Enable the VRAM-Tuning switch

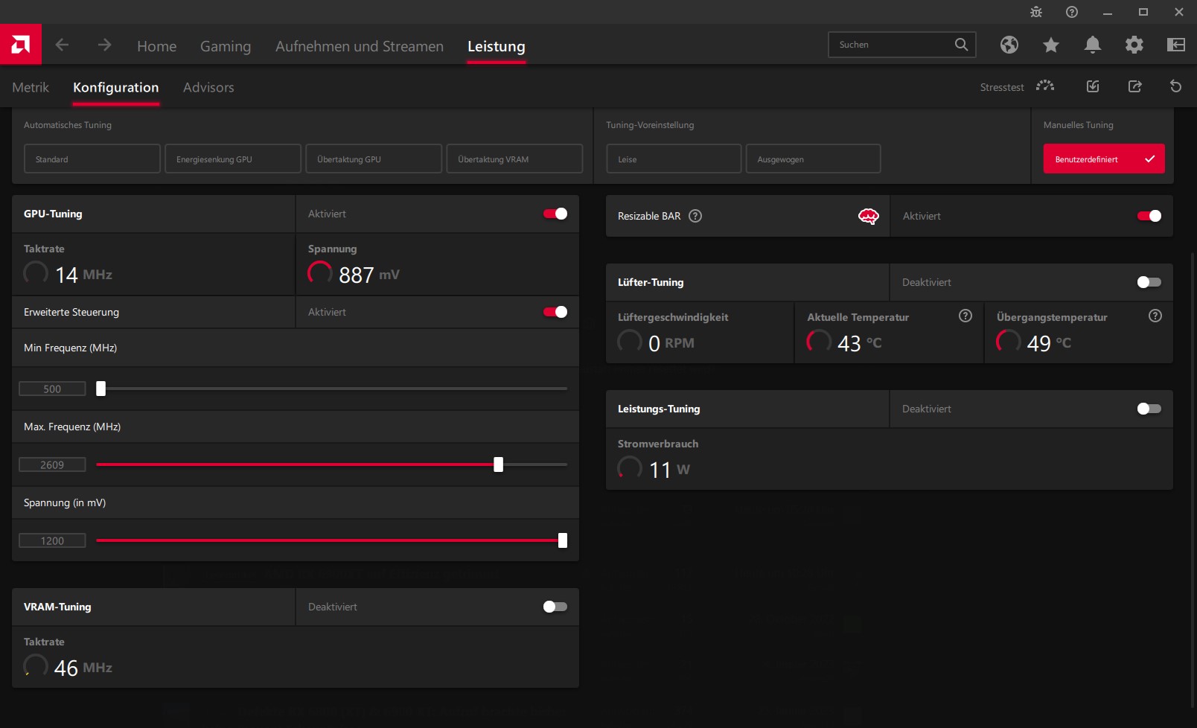click(555, 607)
